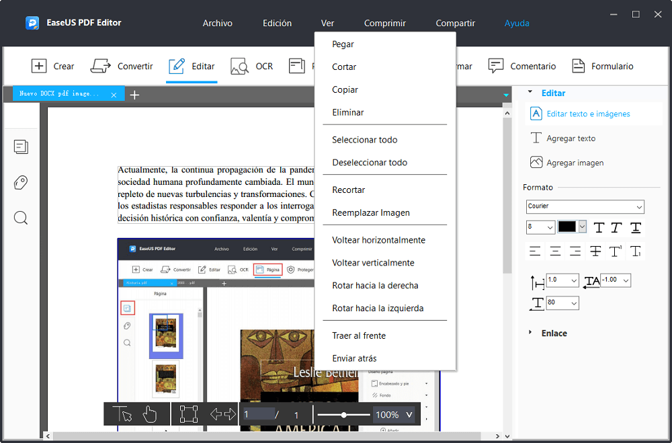
Task: Open the OCR tool
Action: (251, 66)
